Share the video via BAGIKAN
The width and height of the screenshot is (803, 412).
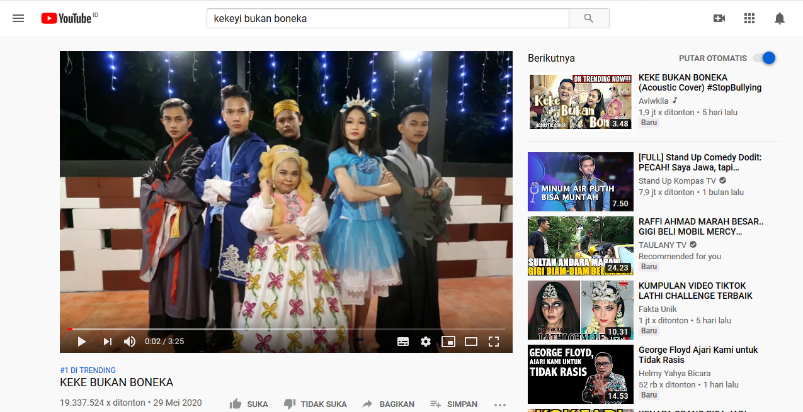pyautogui.click(x=388, y=404)
